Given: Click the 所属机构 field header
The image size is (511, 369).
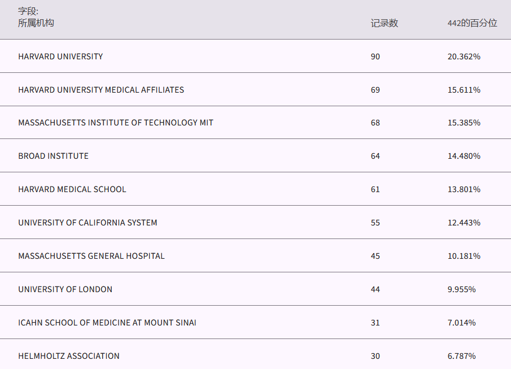Looking at the screenshot, I should coord(36,23).
